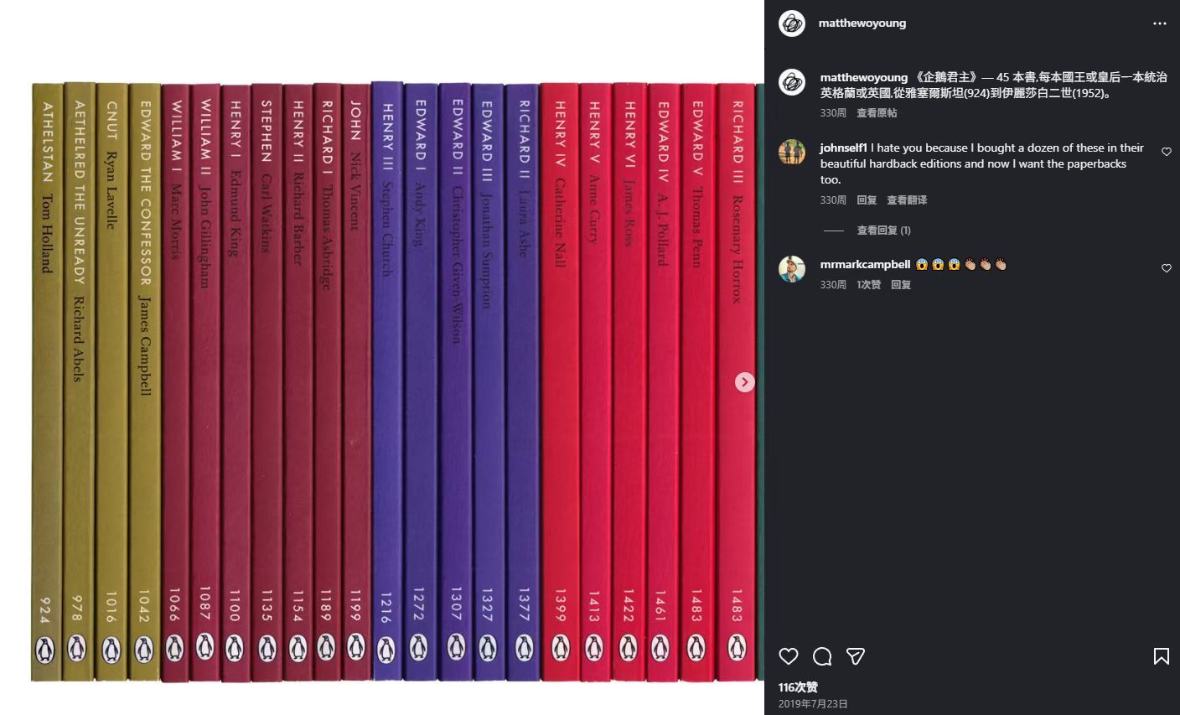Like johnself1's comment

pyautogui.click(x=1166, y=152)
